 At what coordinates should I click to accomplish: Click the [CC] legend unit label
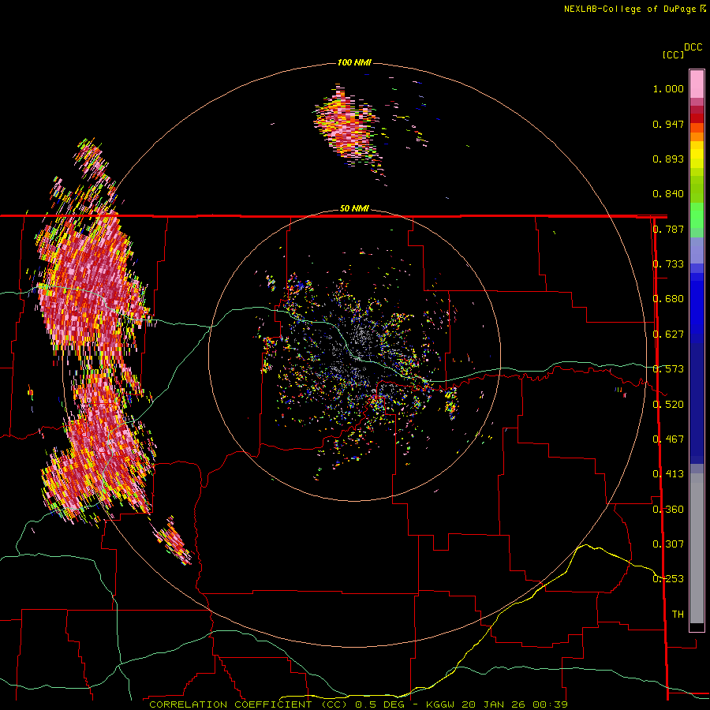coord(674,54)
